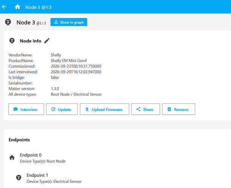Open Upload Firmware
Image resolution: width=231 pixels, height=188 pixels.
pyautogui.click(x=104, y=109)
